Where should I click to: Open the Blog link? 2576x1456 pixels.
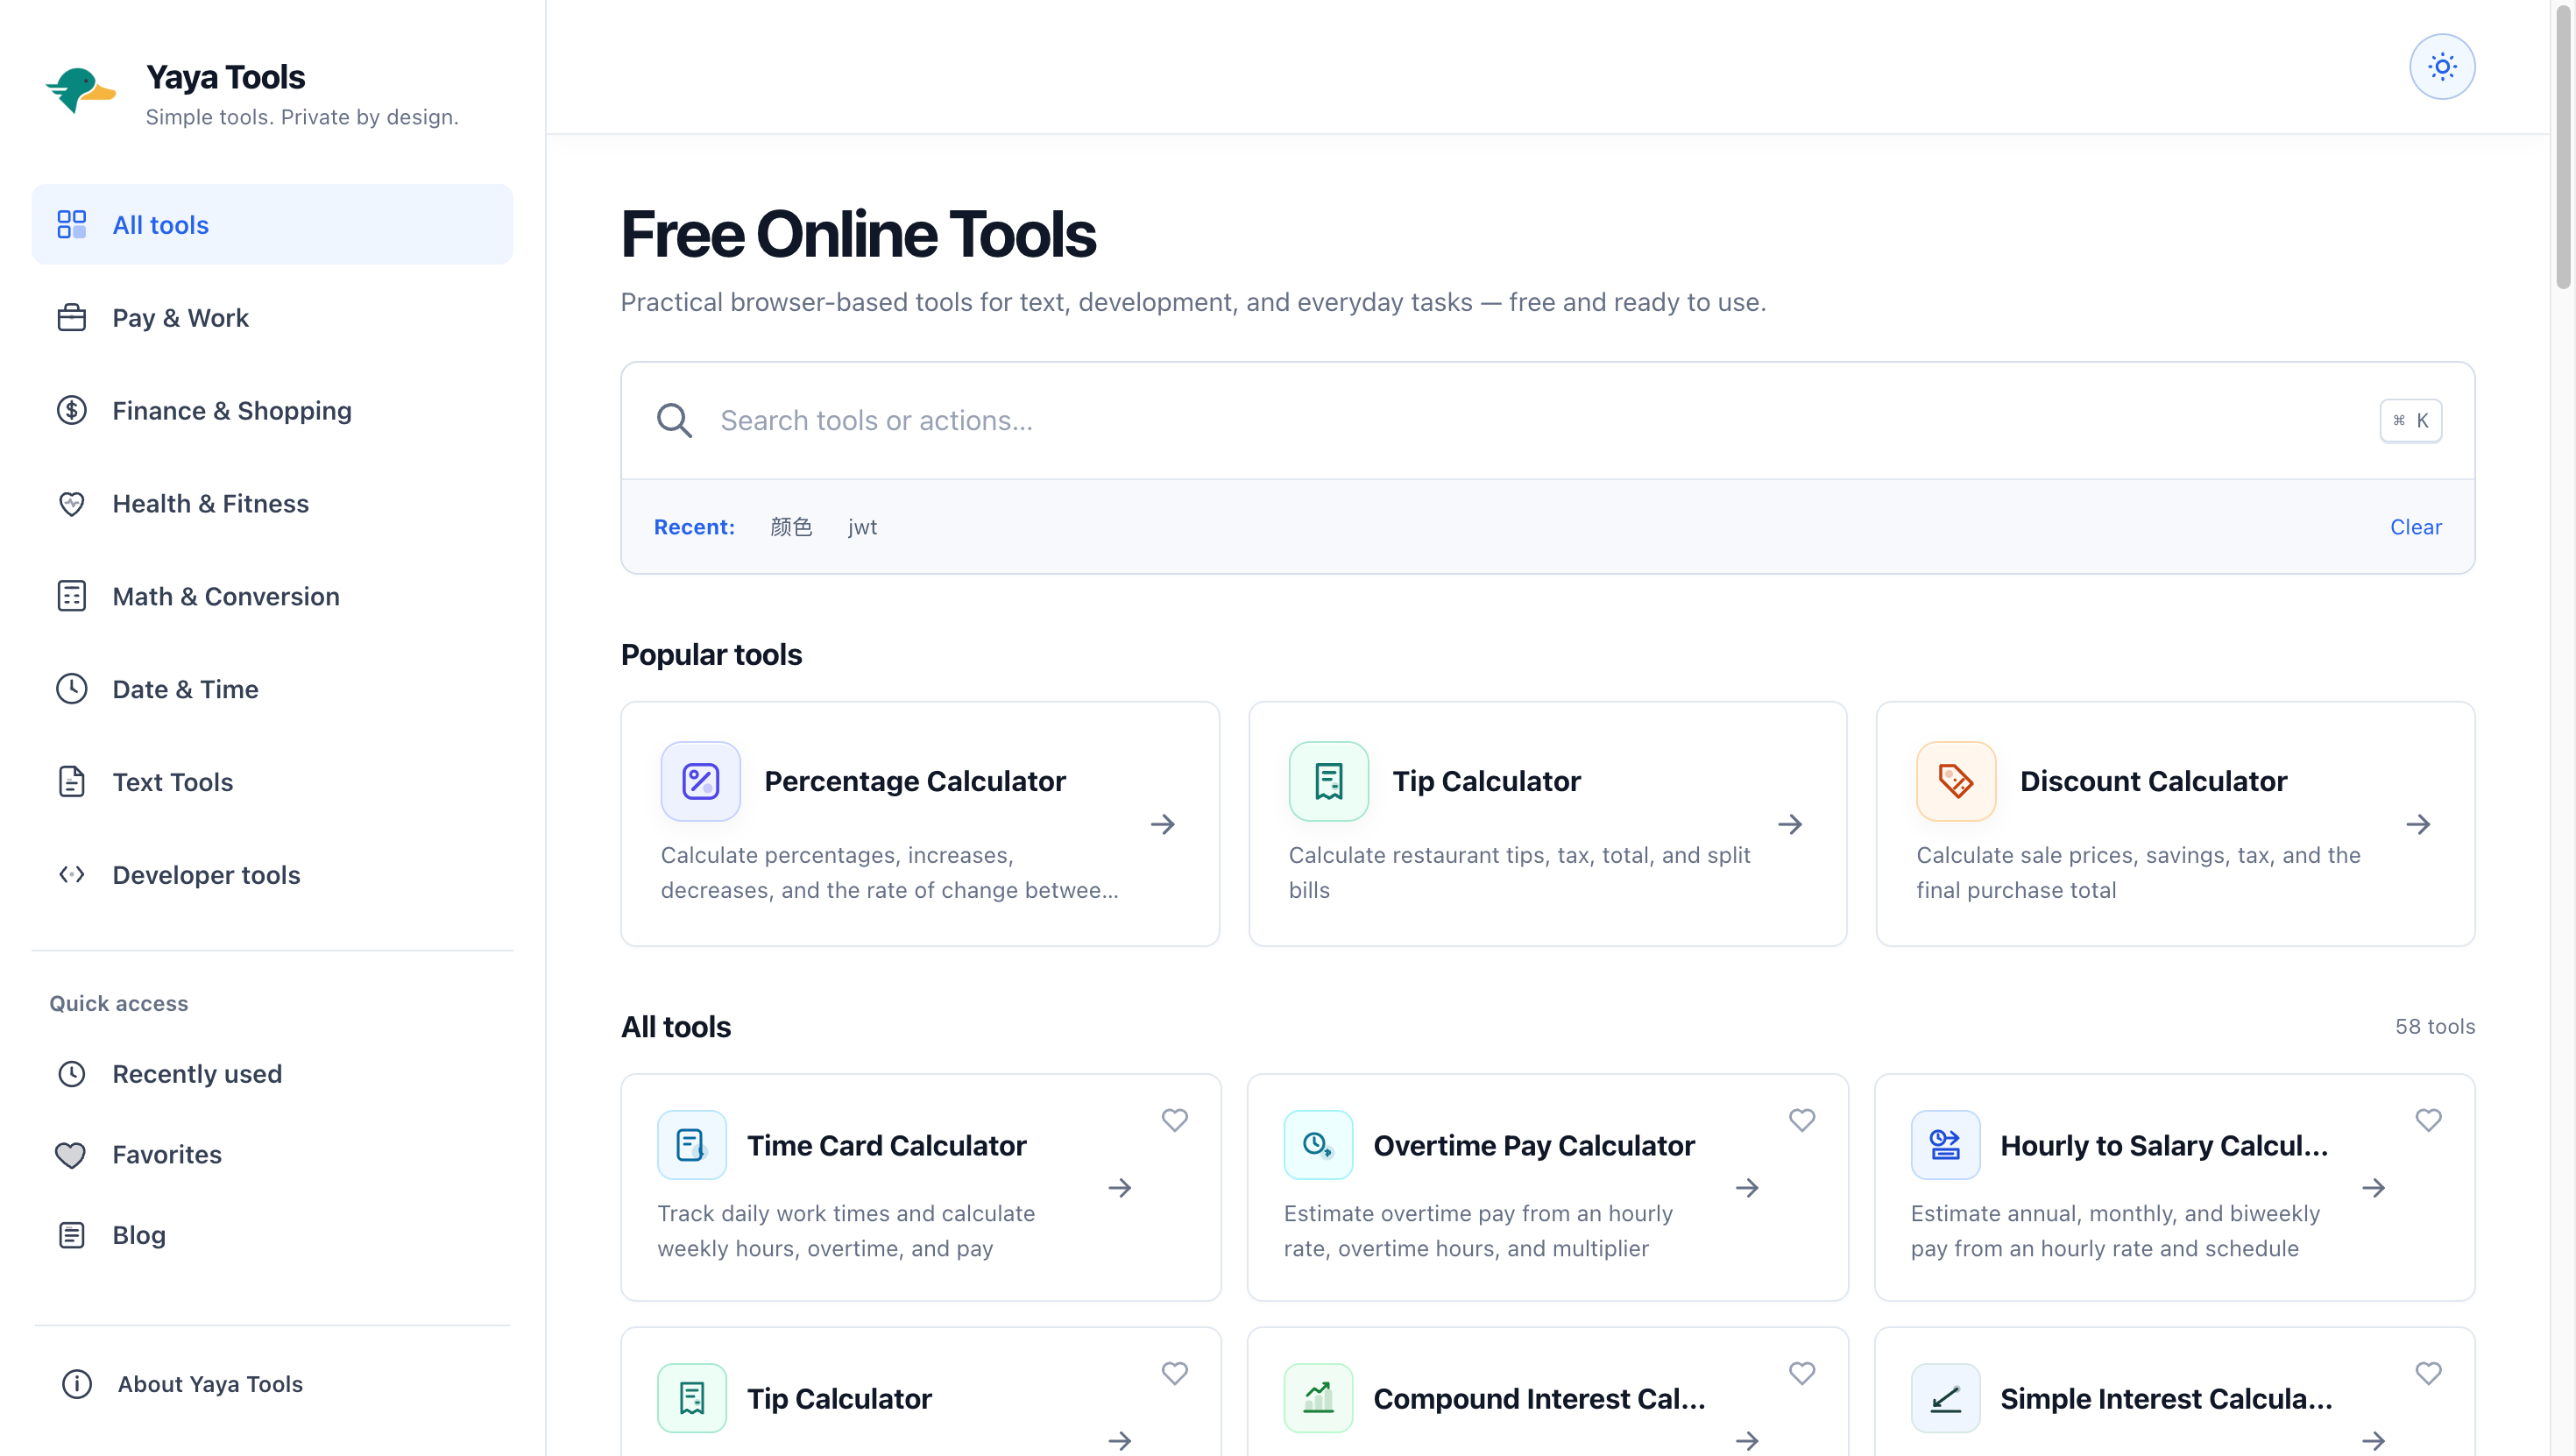[272, 1235]
